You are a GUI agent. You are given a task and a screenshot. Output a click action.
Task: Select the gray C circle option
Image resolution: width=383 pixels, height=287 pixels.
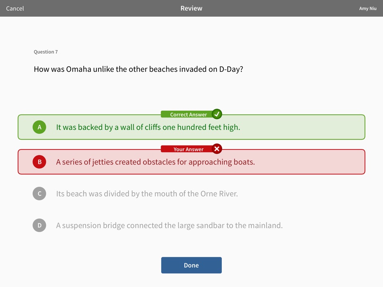tap(39, 194)
